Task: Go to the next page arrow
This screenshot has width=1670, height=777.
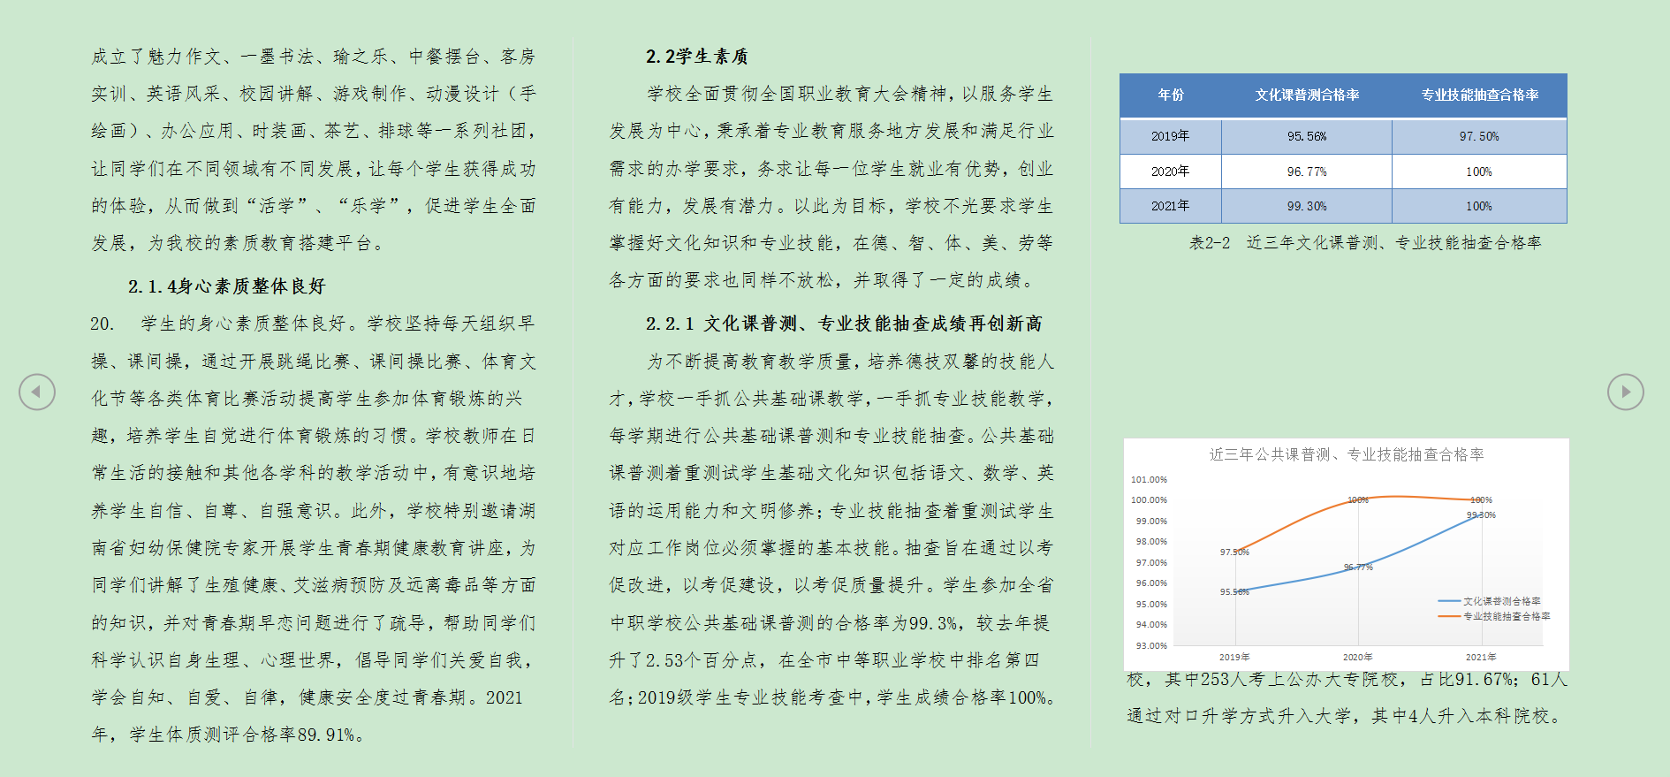Action: pos(1625,392)
